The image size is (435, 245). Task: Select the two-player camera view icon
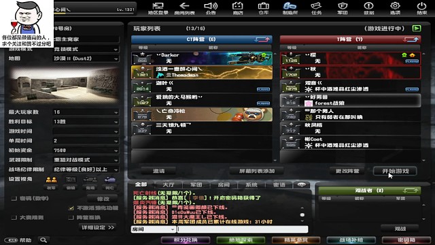coord(52,180)
